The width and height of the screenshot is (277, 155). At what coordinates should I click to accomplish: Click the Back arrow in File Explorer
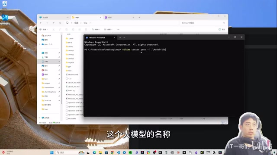click(x=41, y=23)
